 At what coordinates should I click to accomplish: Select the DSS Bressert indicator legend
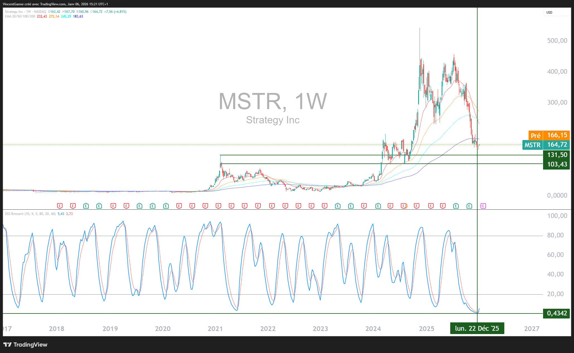(16, 214)
